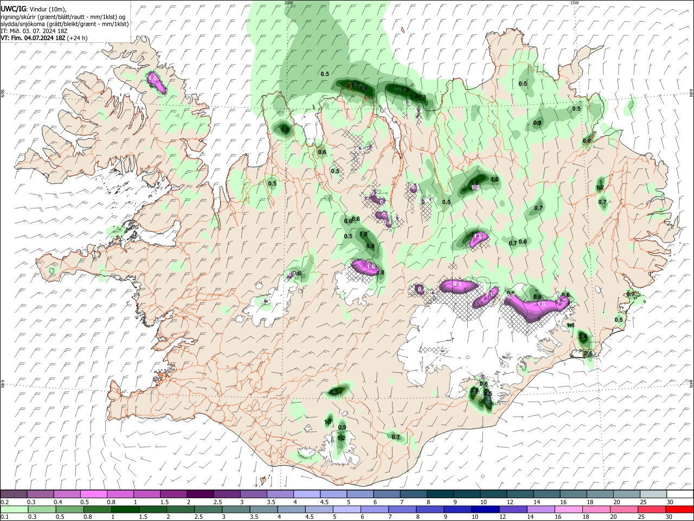Image resolution: width=694 pixels, height=521 pixels.
Task: Click the '2.5' precipitation value on the map
Action: [334, 392]
